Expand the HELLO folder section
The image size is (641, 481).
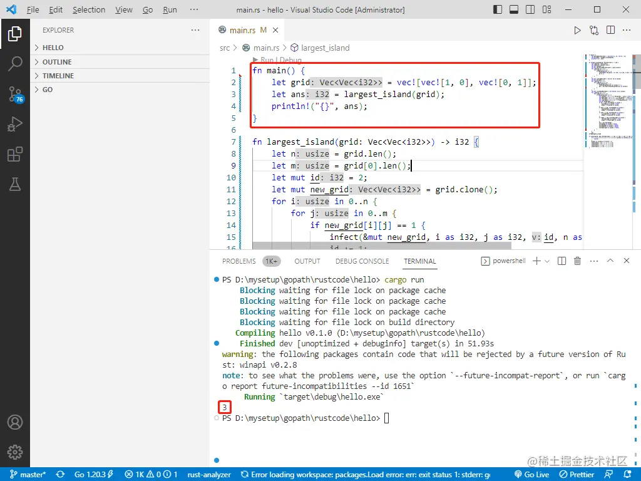tap(120, 48)
